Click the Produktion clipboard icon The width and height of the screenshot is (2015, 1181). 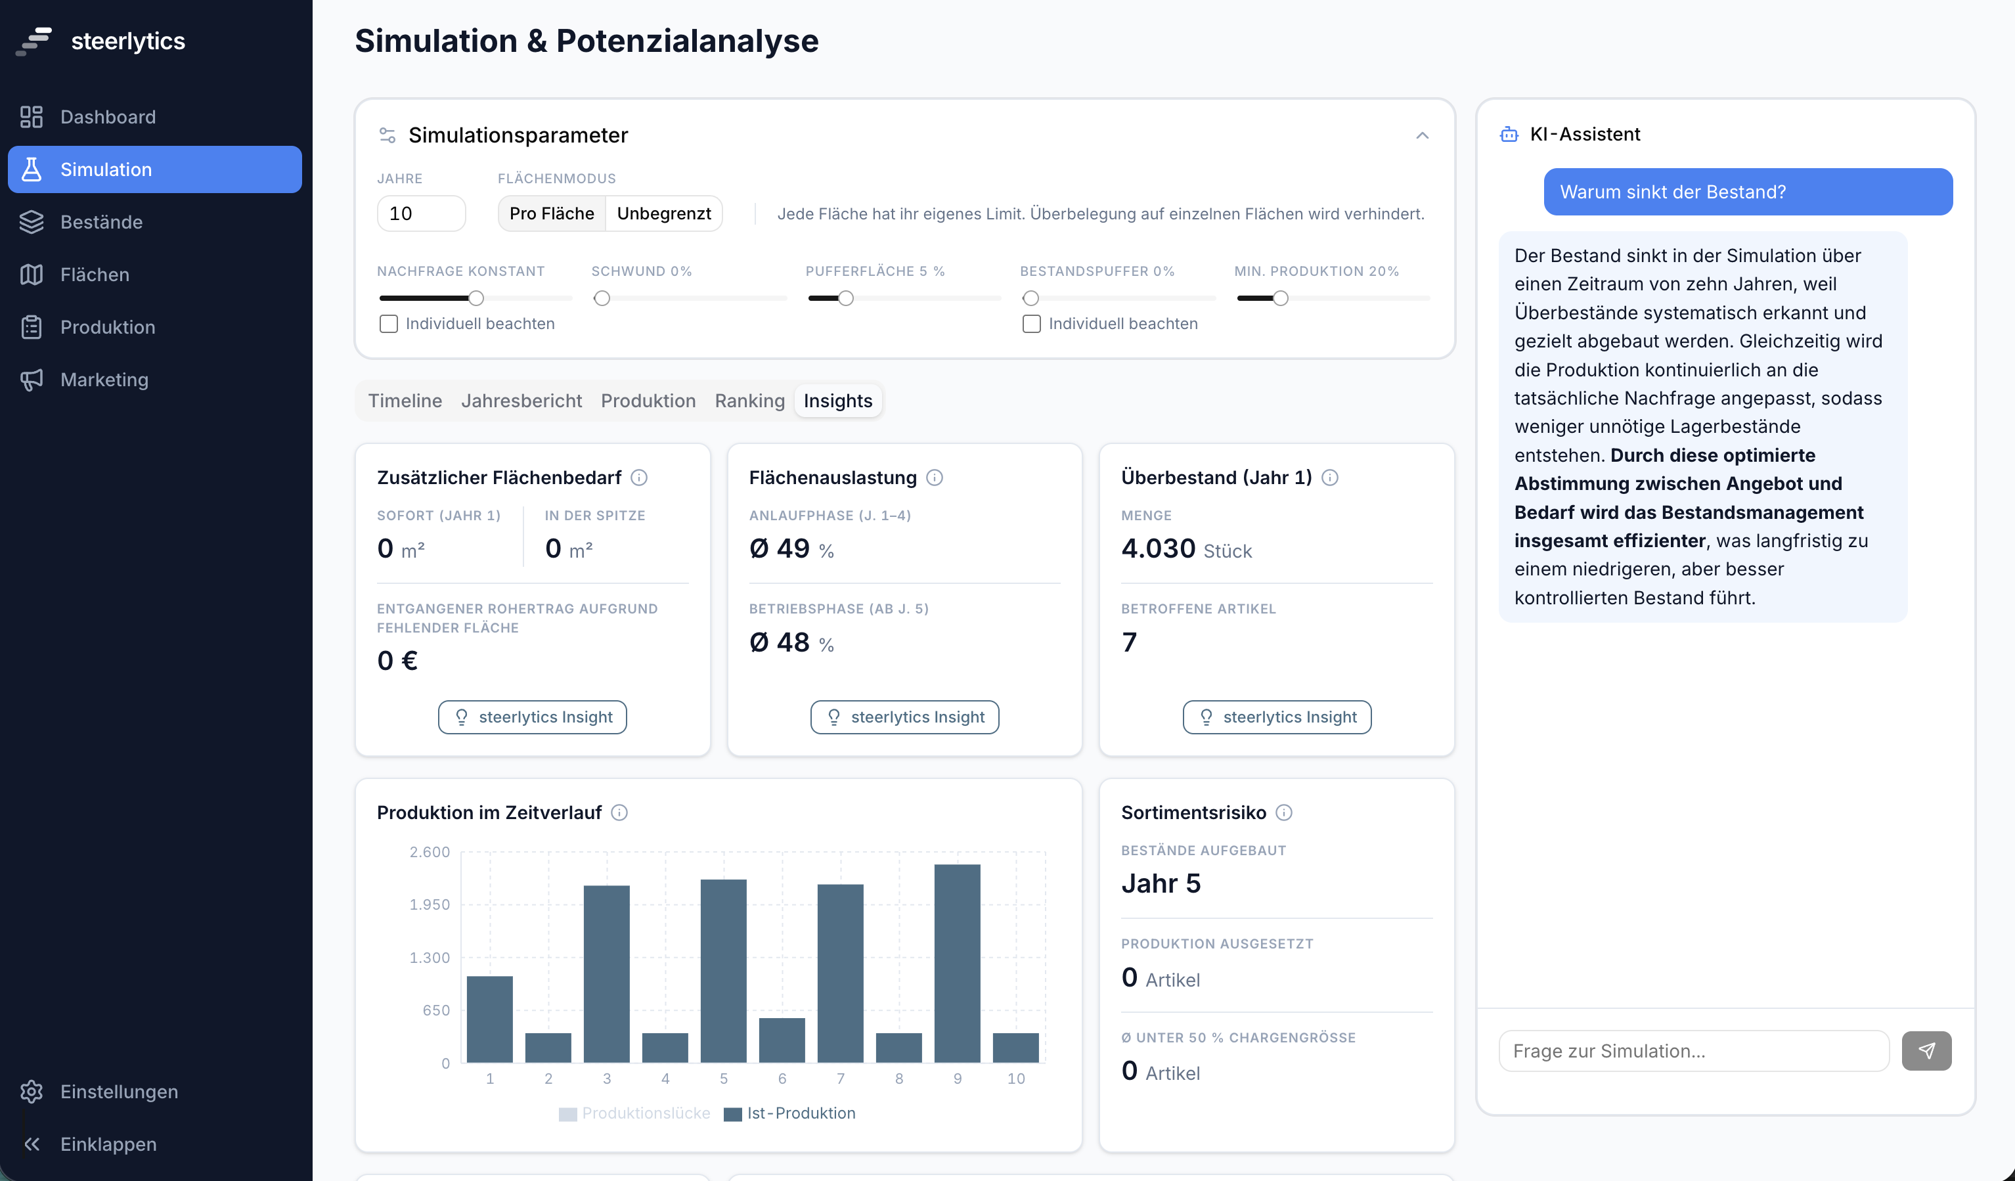coord(32,327)
